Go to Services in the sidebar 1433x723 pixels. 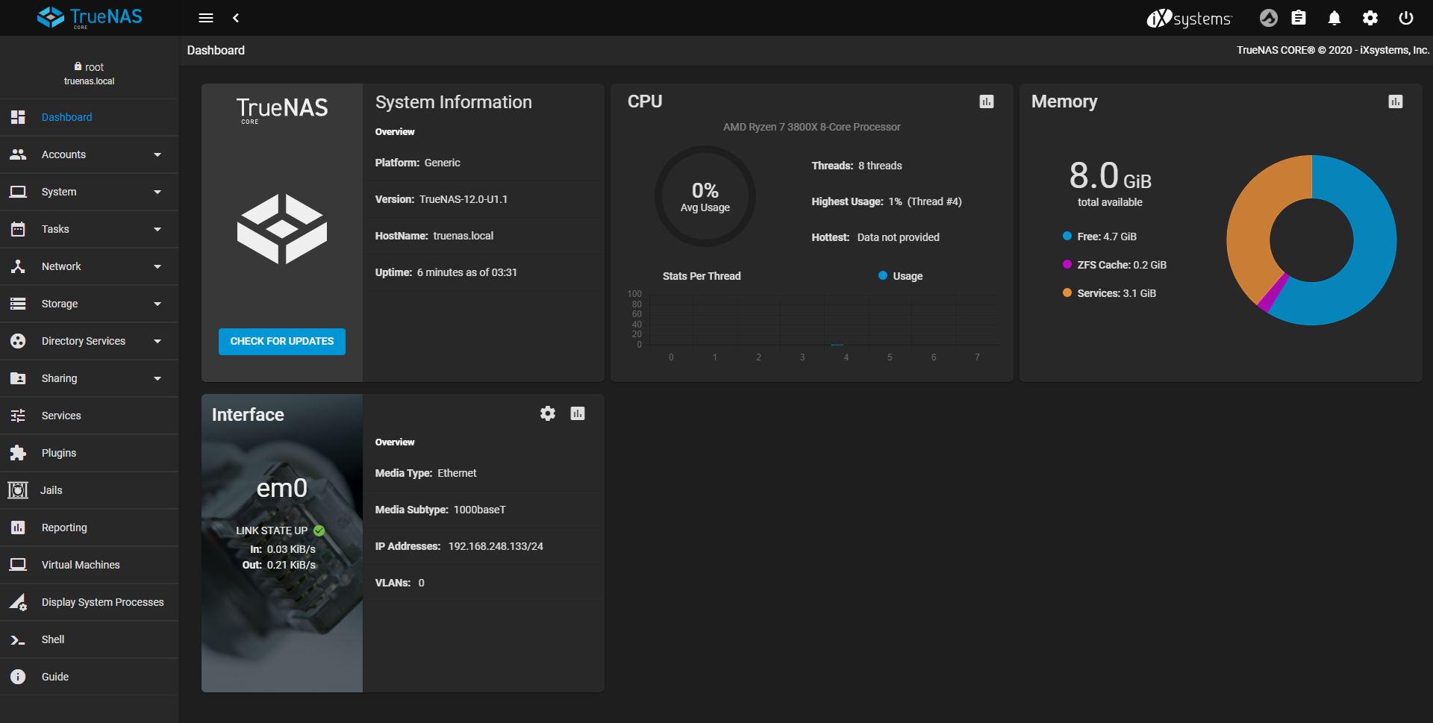(61, 416)
